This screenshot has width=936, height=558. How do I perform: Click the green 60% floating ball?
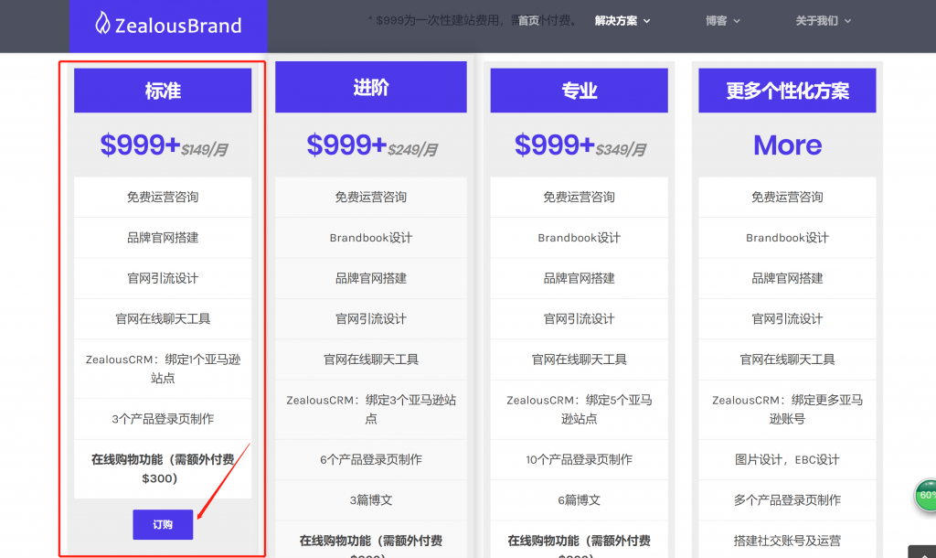926,495
